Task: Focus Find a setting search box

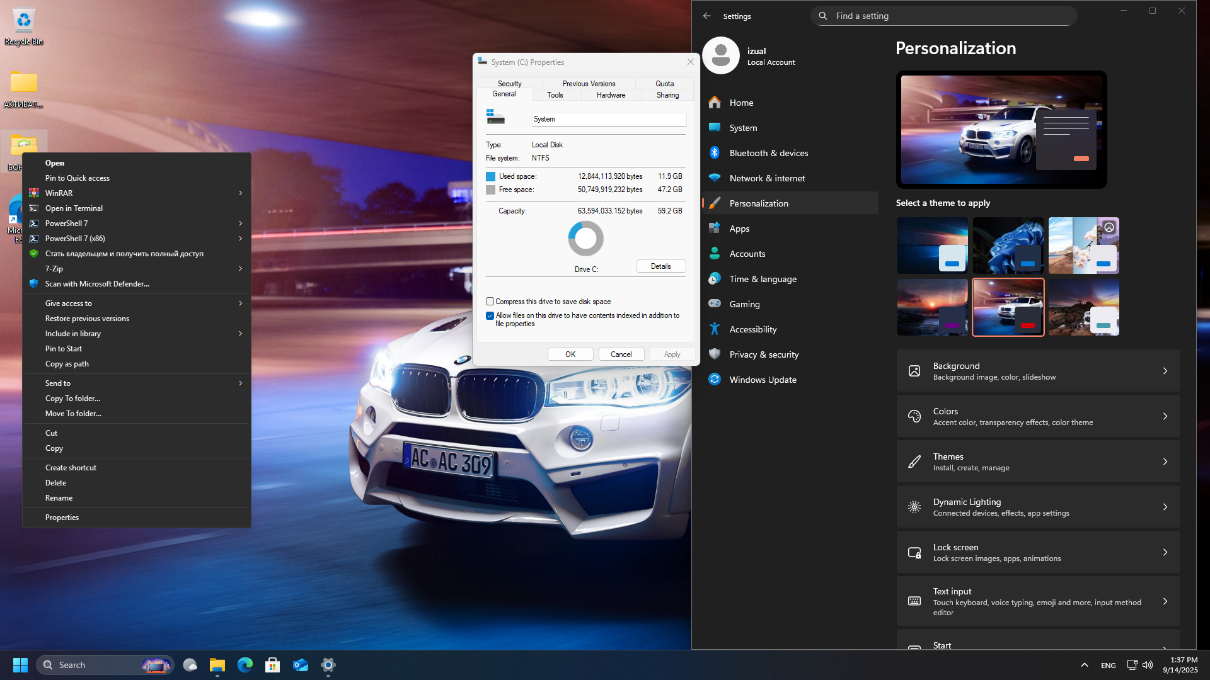Action: (x=943, y=16)
